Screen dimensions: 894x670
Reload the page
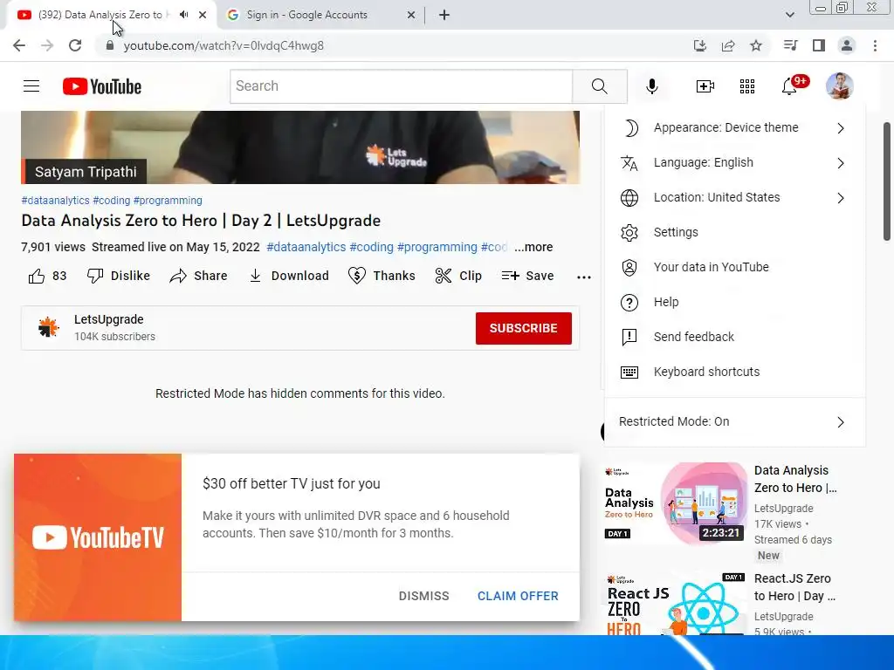75,45
